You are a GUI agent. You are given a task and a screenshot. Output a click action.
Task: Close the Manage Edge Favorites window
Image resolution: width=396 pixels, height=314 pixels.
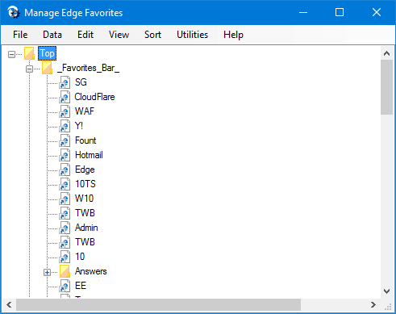coord(377,12)
